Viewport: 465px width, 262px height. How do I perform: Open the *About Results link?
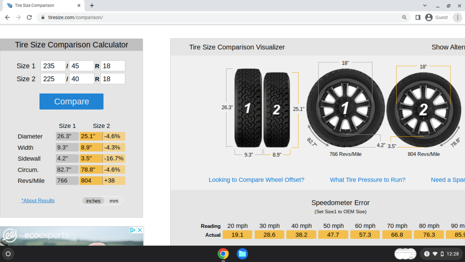38,201
